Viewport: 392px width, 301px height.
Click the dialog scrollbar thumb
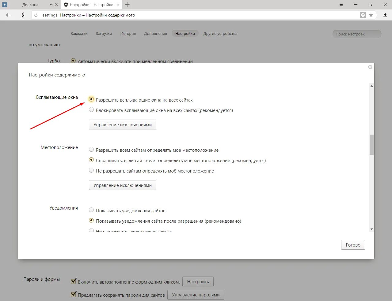371,145
